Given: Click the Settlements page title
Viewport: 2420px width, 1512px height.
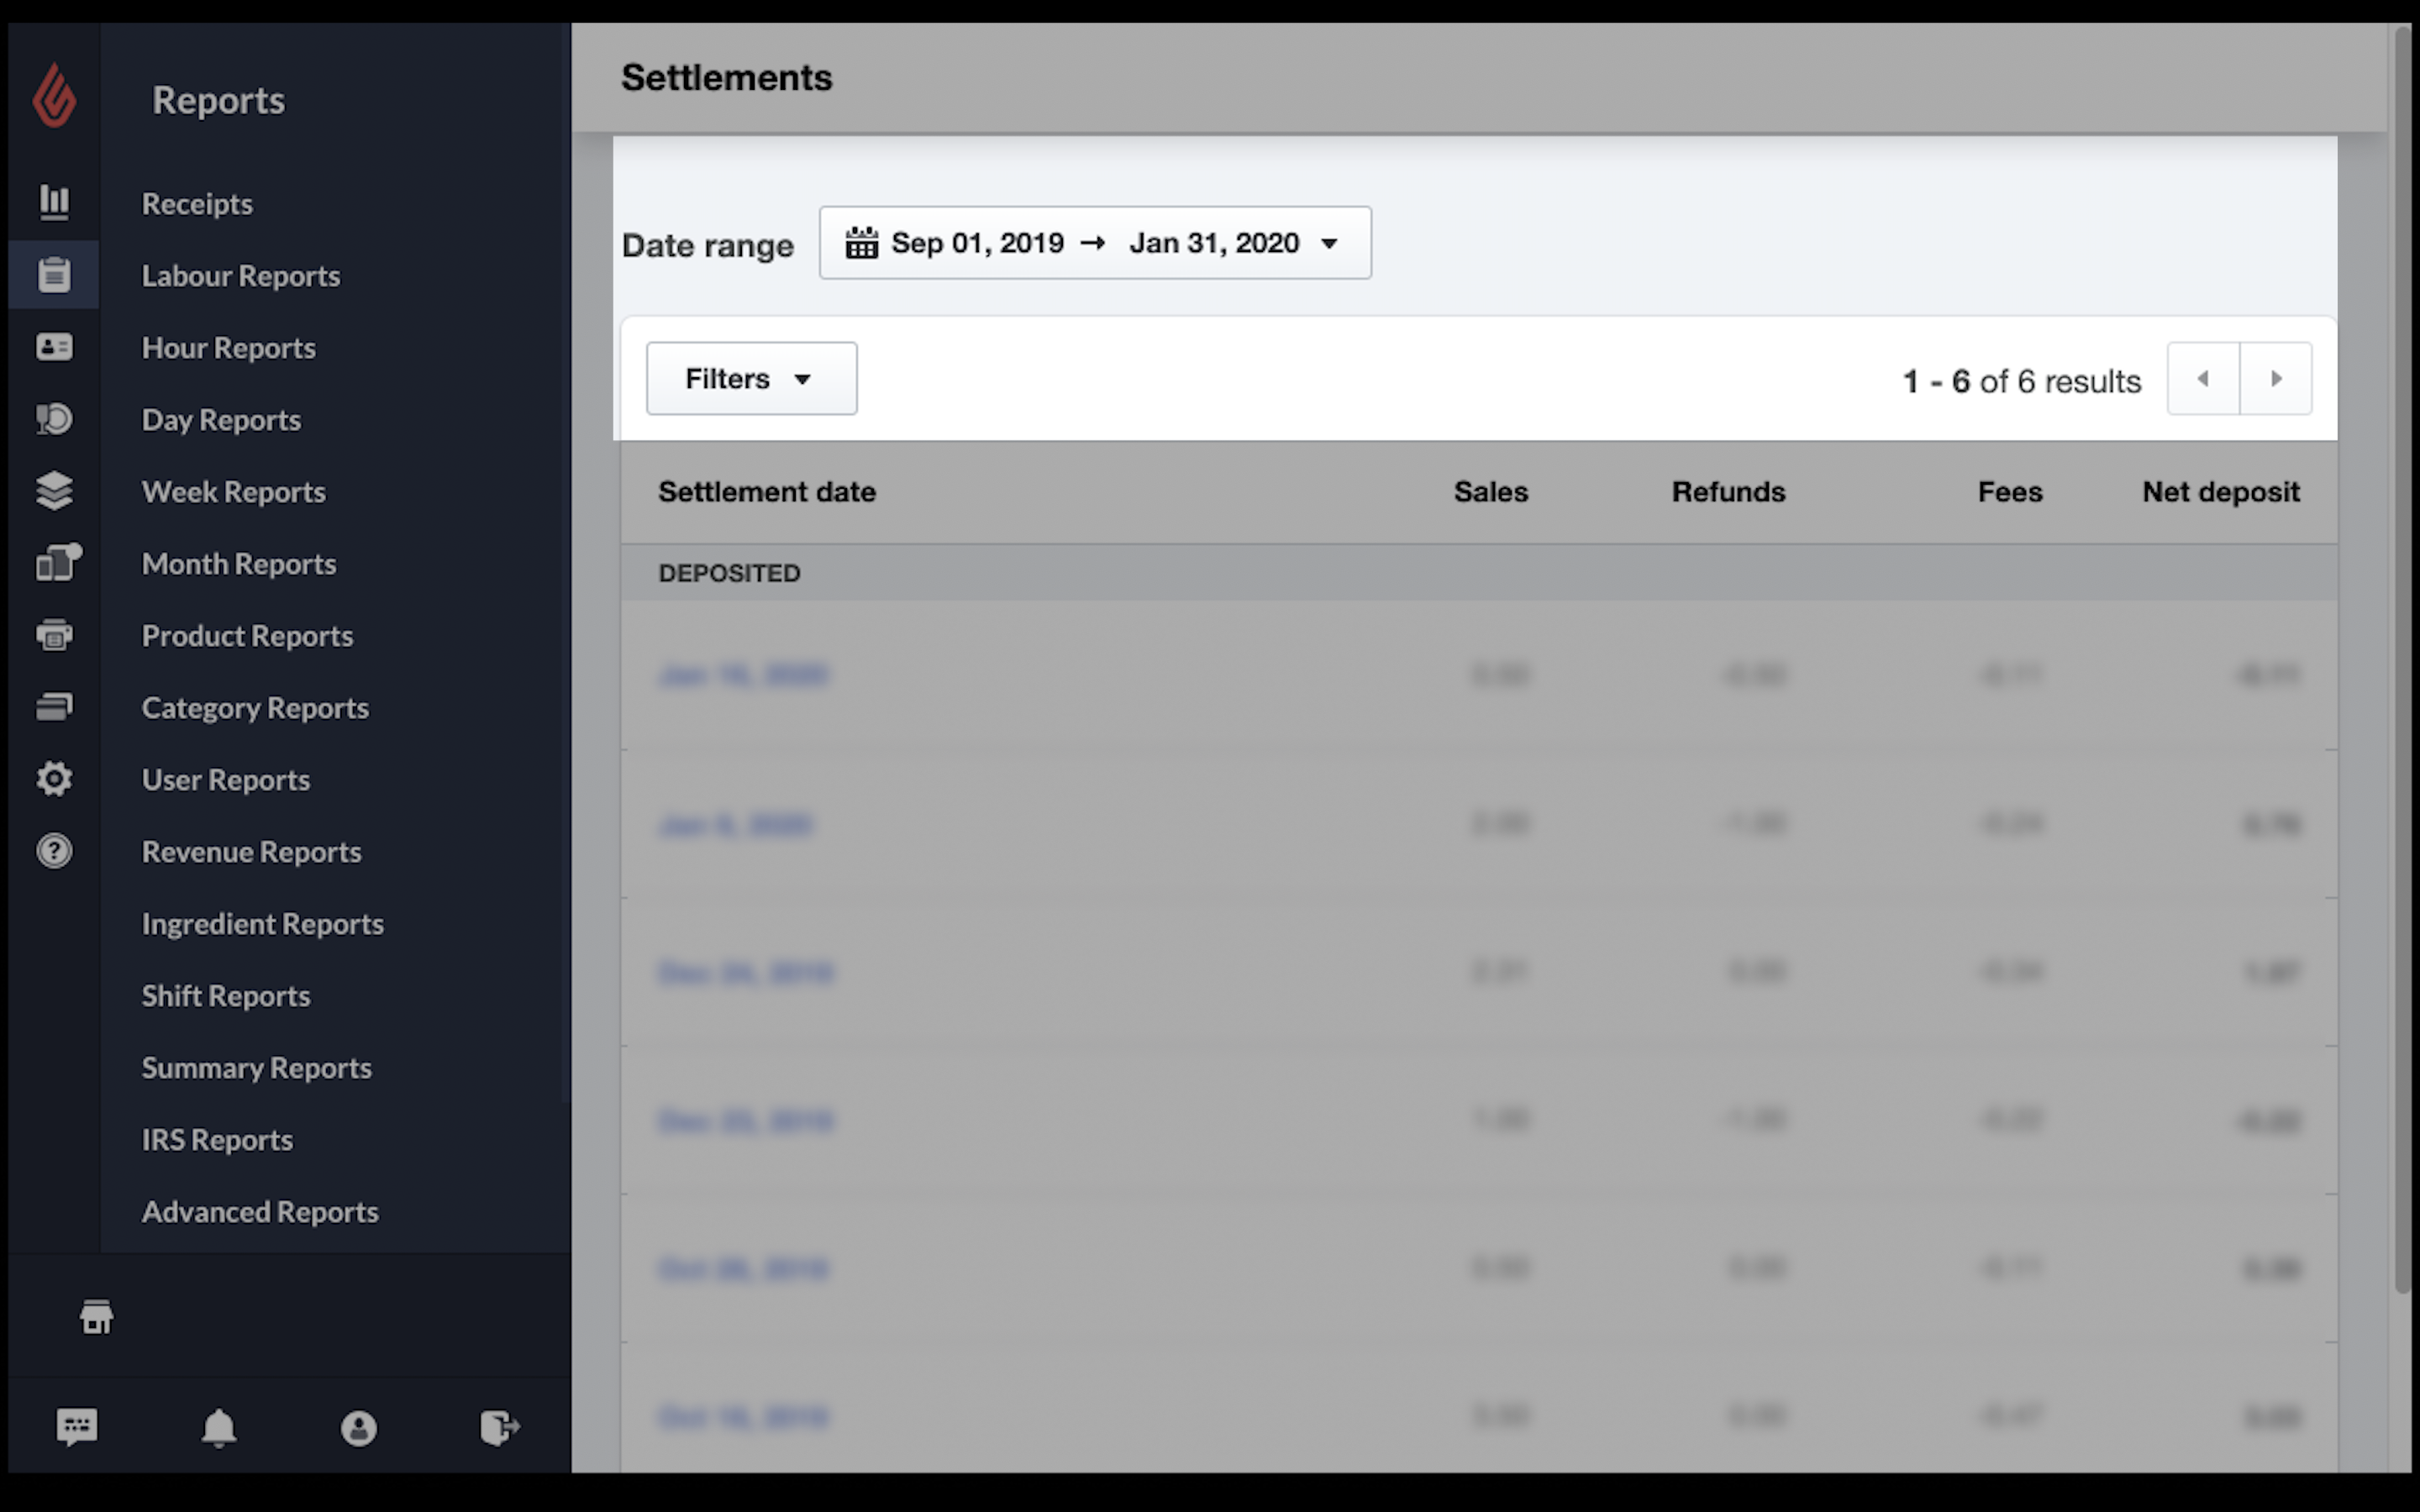Looking at the screenshot, I should click(x=726, y=77).
